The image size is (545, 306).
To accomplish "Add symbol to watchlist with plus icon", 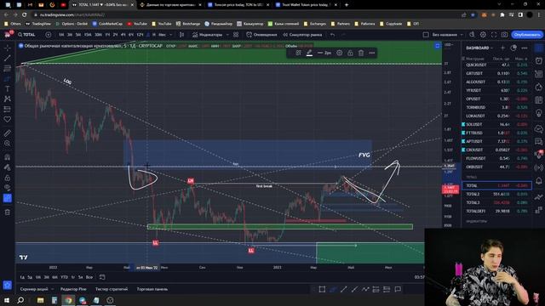I will coord(502,48).
